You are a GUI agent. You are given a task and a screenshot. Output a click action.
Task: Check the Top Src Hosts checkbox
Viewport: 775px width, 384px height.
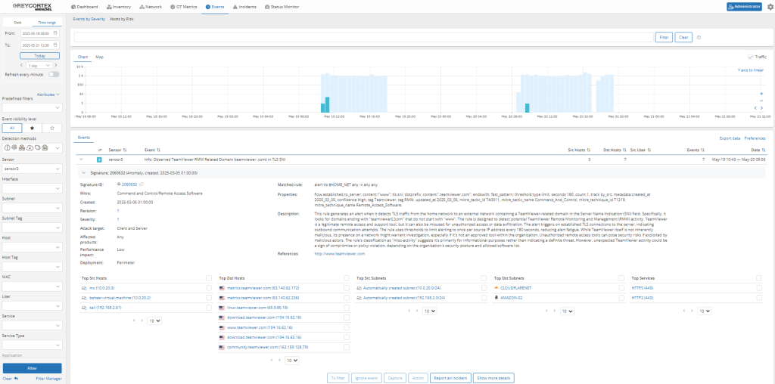tap(209, 278)
